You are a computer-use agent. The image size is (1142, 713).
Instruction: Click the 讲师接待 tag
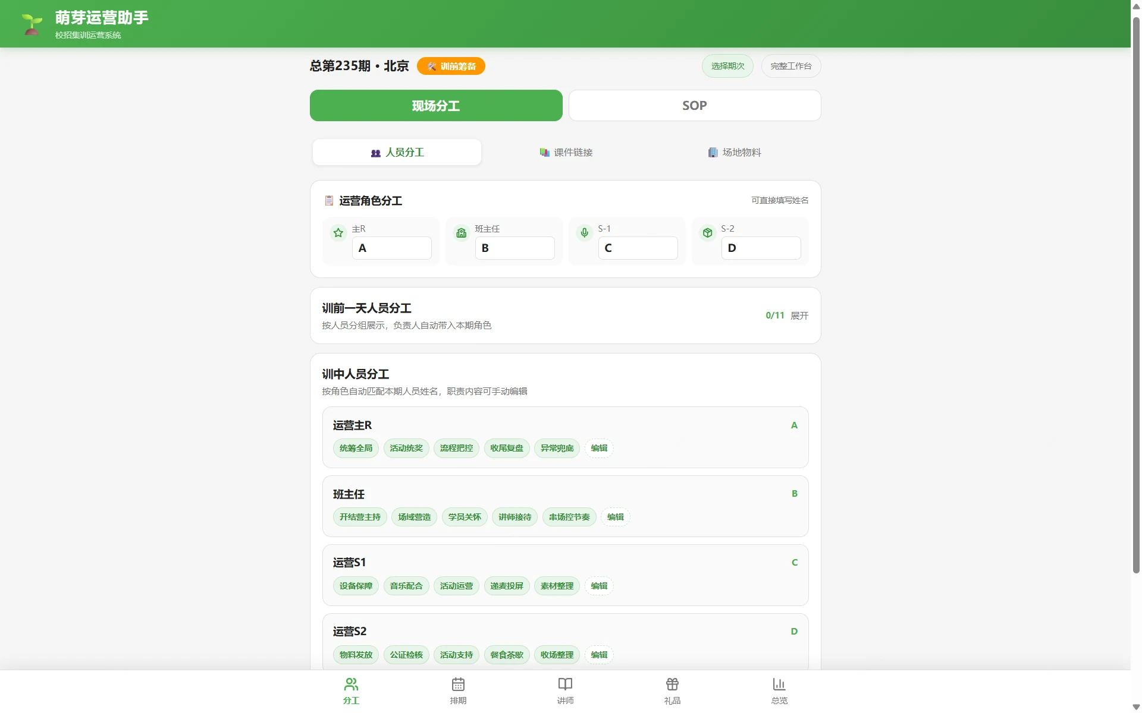click(514, 517)
